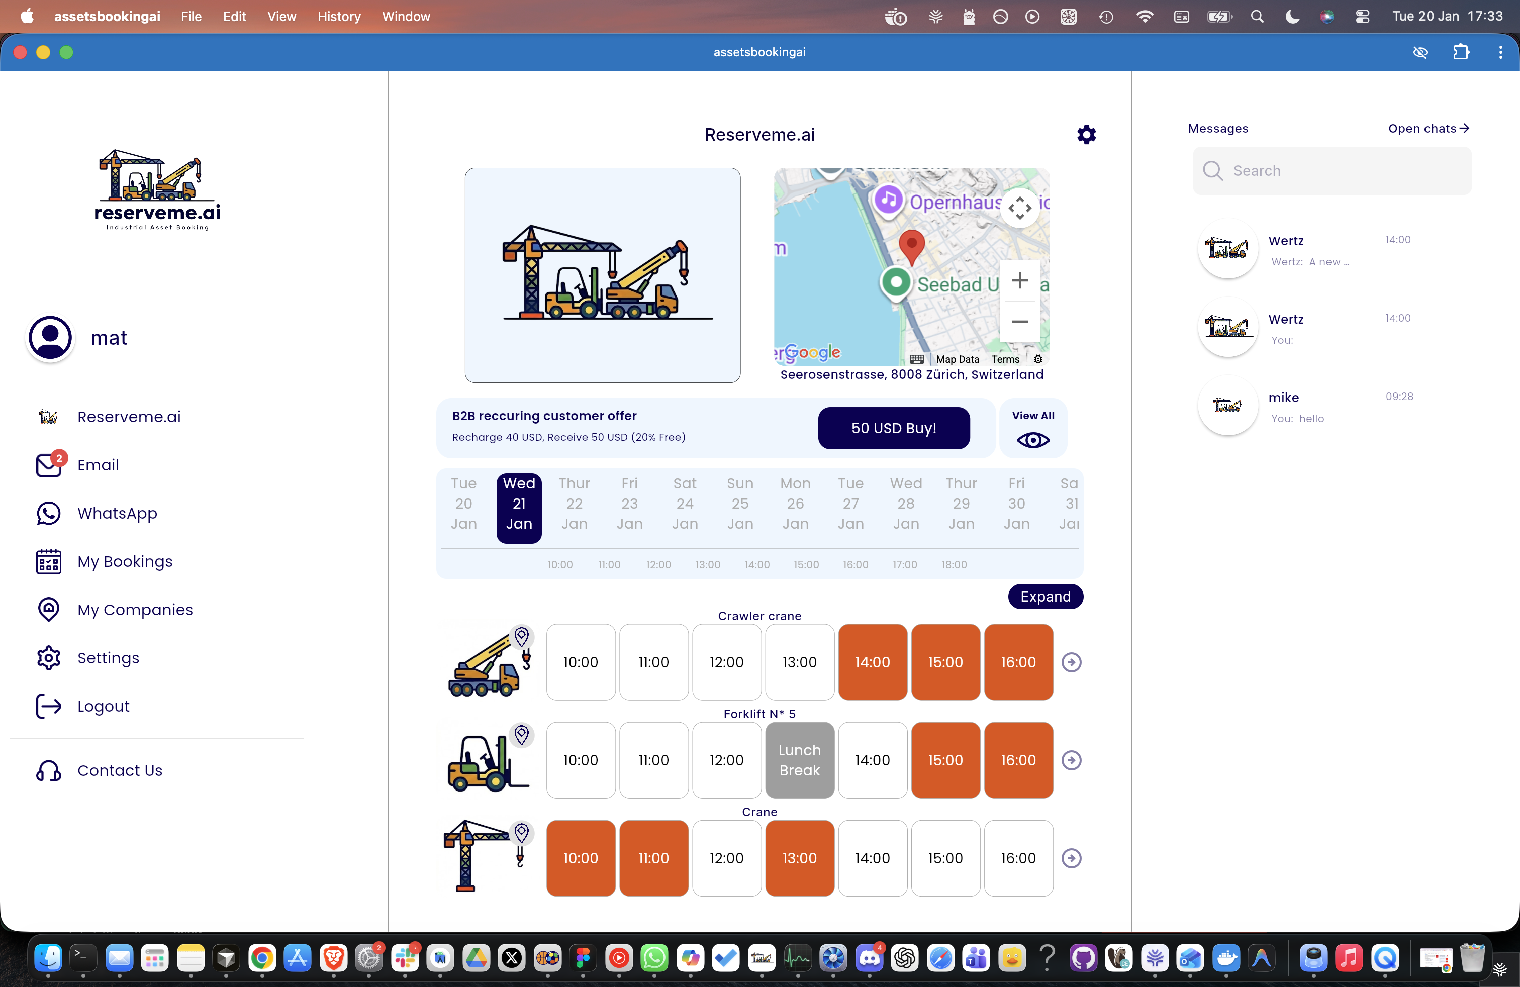The height and width of the screenshot is (987, 1520).
Task: Show more Crawler crane time slots arrow
Action: click(1071, 662)
